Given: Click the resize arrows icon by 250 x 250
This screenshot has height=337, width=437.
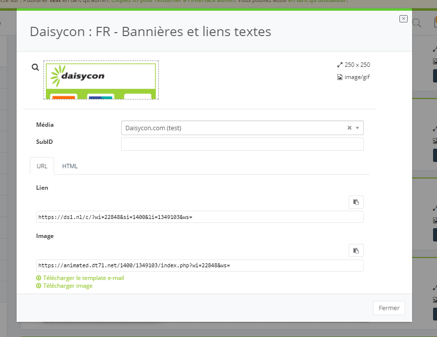Looking at the screenshot, I should click(340, 65).
